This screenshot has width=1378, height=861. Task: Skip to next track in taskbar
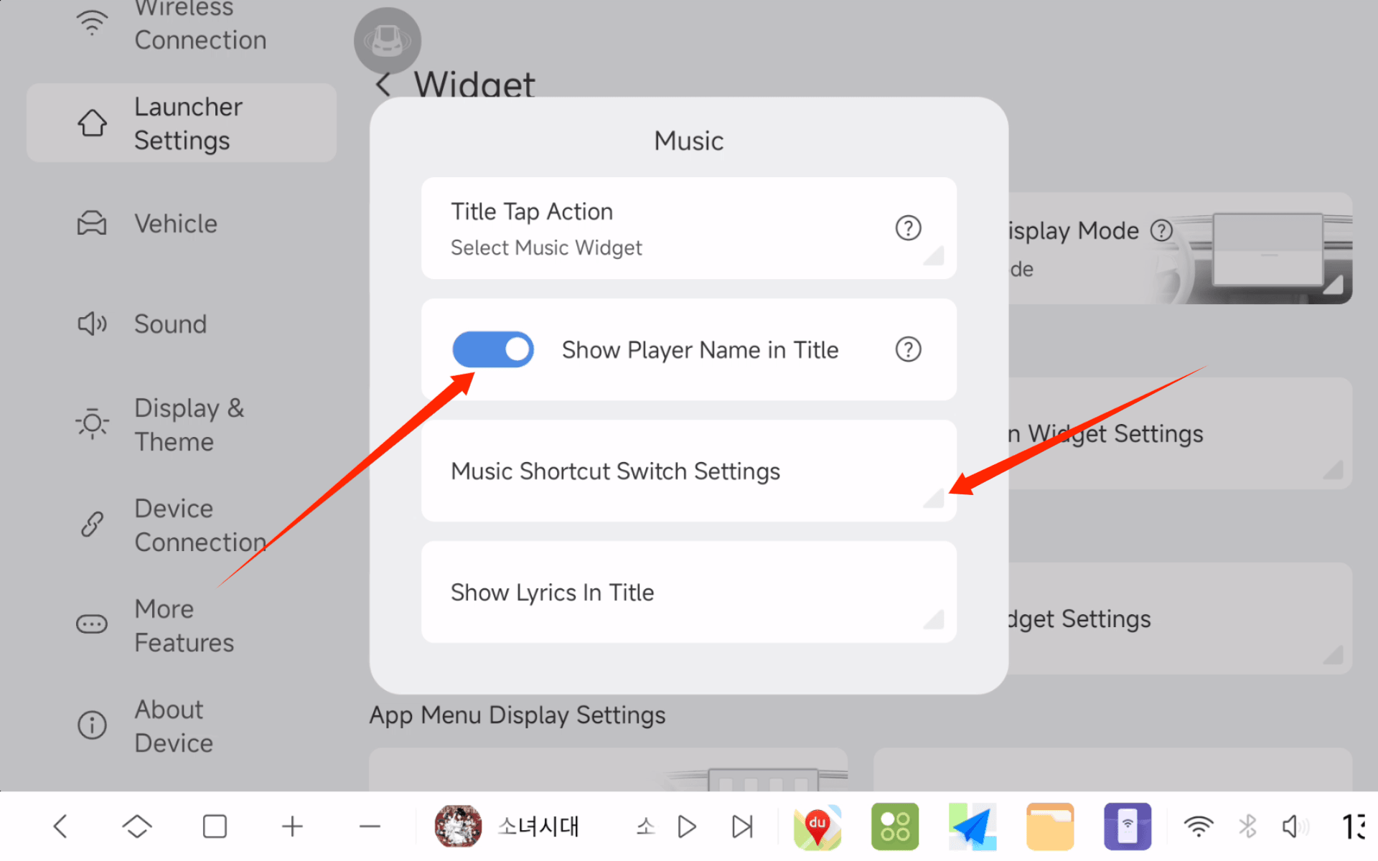(742, 827)
